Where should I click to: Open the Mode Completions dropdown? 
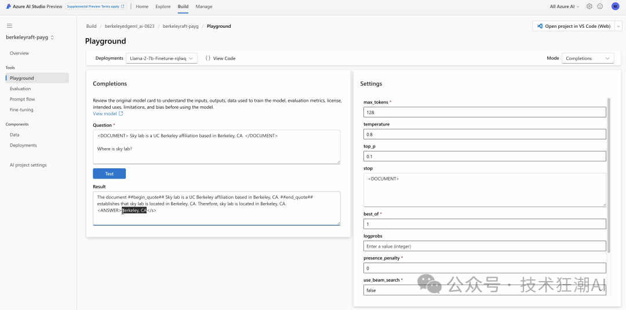pyautogui.click(x=588, y=58)
